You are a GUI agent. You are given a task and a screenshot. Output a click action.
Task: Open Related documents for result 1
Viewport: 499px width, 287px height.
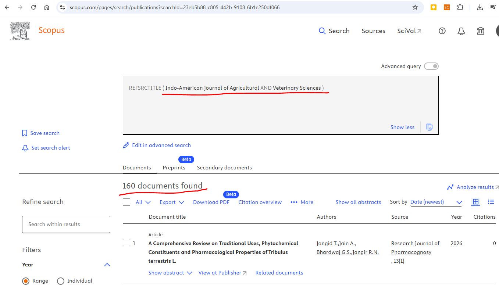click(x=279, y=273)
